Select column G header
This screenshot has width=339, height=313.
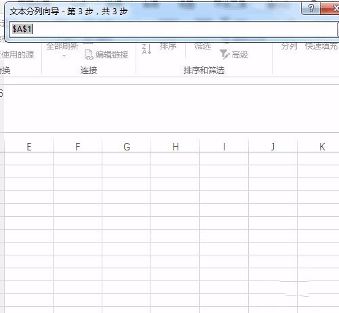click(x=127, y=146)
